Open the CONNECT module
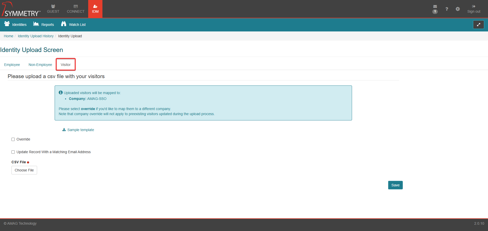This screenshot has height=231, width=488. tap(75, 9)
